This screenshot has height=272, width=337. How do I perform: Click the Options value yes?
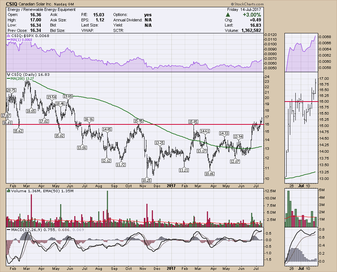click(148, 15)
